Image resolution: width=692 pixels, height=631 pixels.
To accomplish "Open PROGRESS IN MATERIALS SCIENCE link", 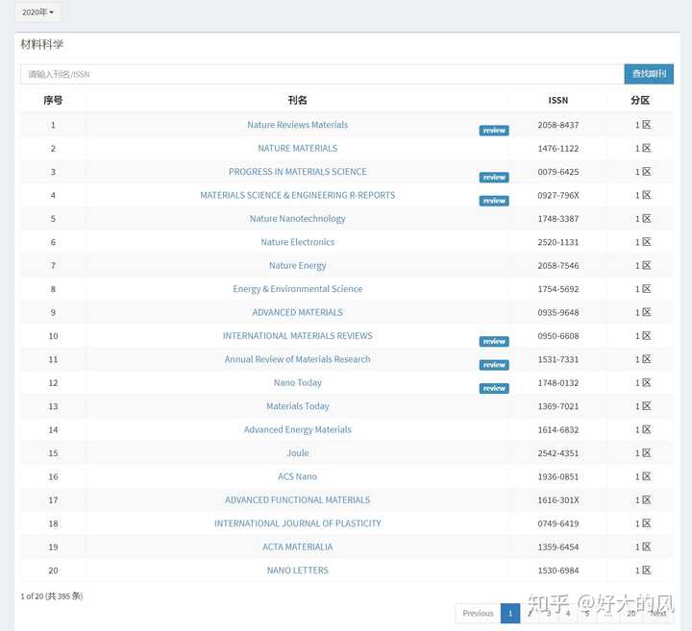I will 297,172.
